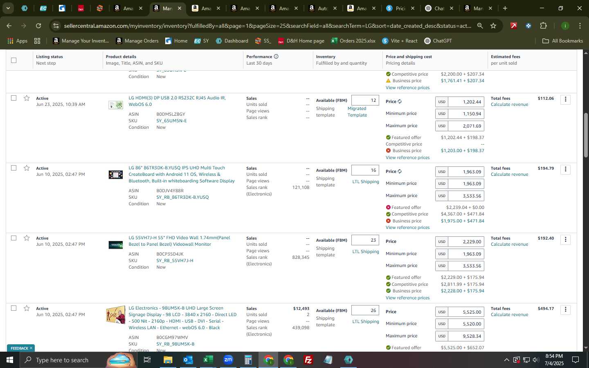Open Outlook from the Windows taskbar

coord(188,360)
